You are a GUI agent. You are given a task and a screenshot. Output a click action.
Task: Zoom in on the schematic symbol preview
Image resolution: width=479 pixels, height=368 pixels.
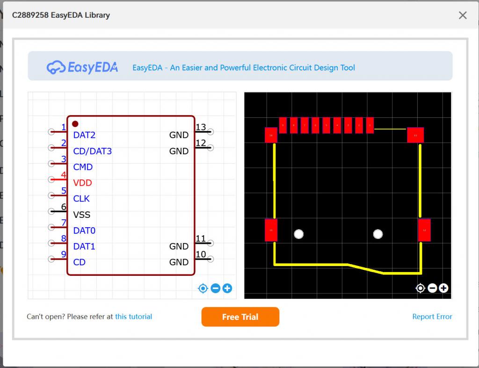227,289
